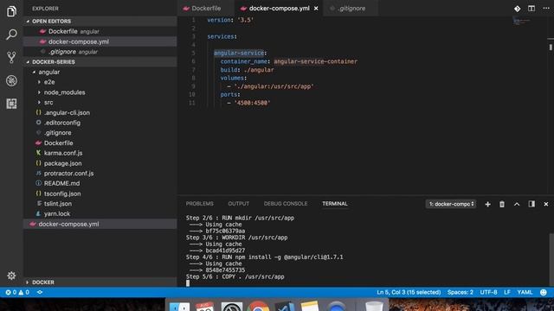Select the Terminal panel tab

click(x=335, y=204)
